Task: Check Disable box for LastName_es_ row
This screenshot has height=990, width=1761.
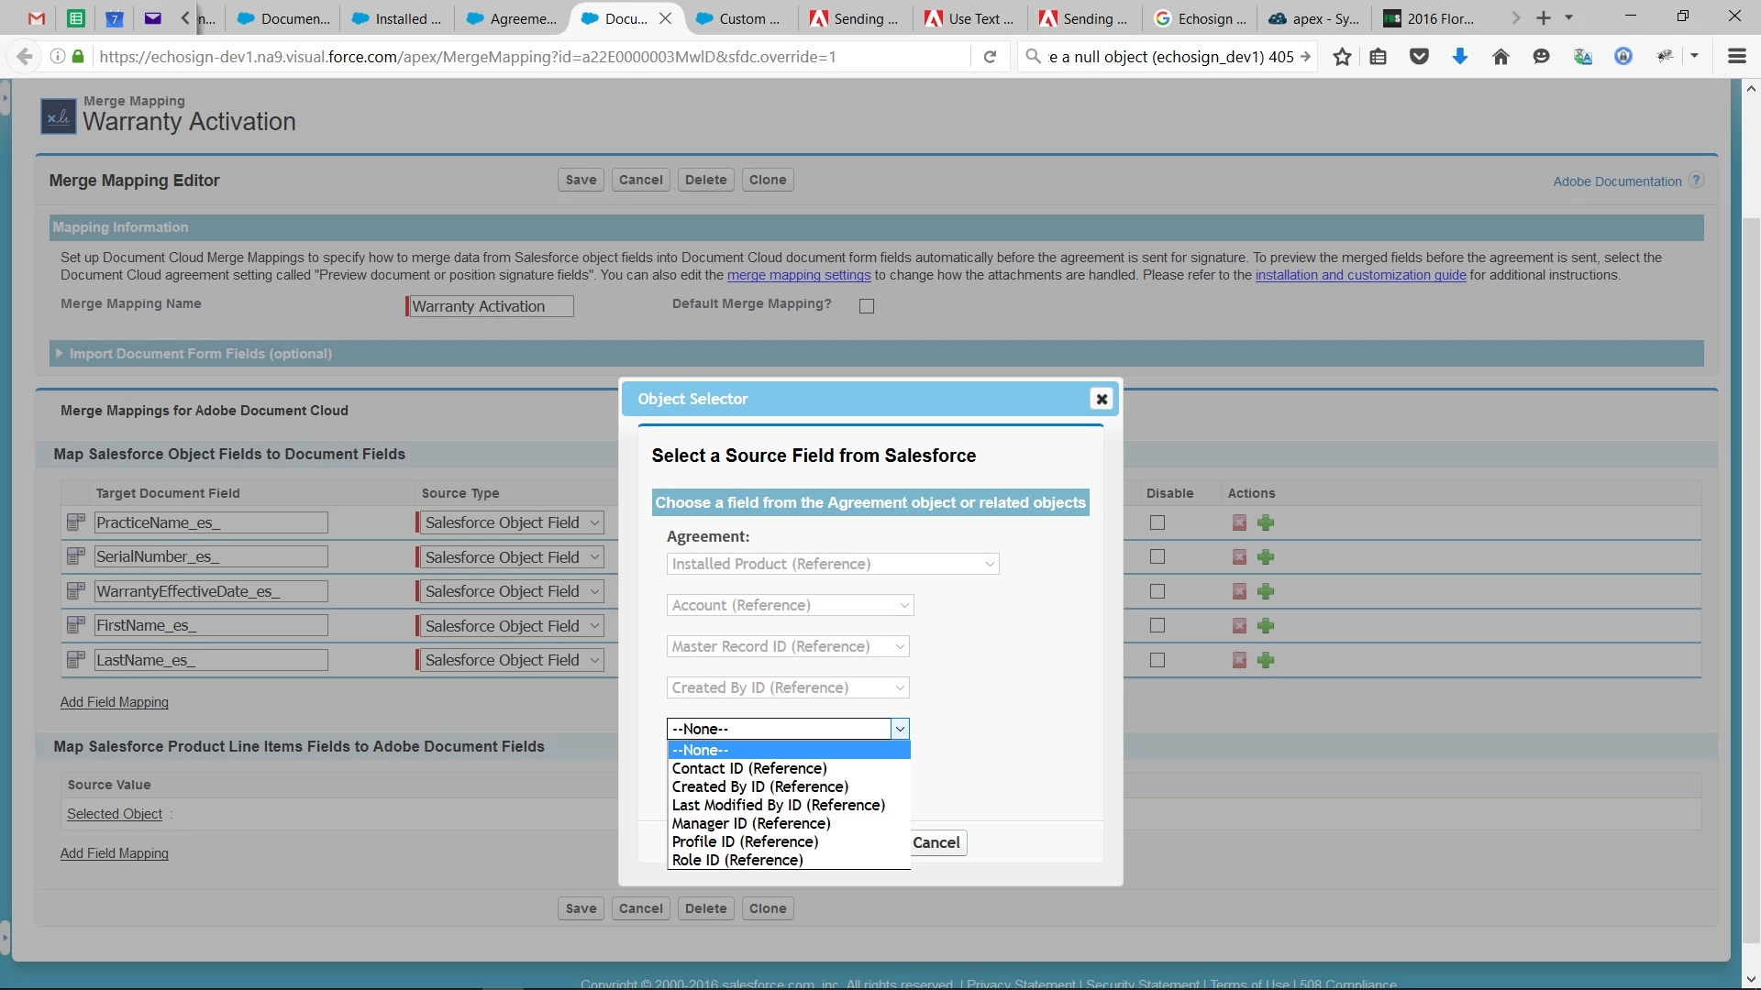Action: pos(1157,660)
